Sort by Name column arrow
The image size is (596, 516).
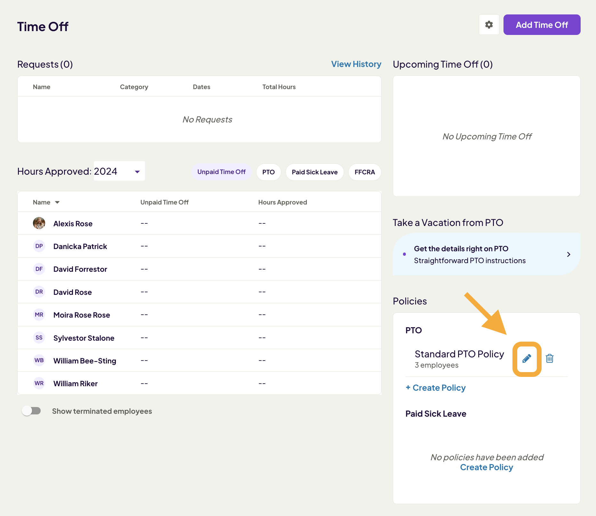coord(57,202)
